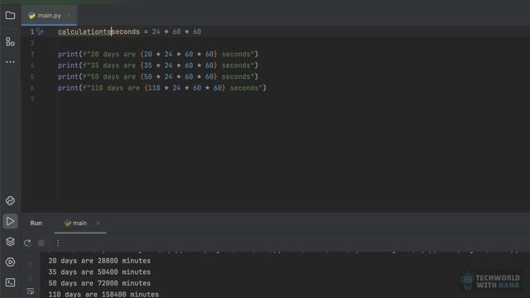
Task: Rerun the main script
Action: pyautogui.click(x=27, y=243)
